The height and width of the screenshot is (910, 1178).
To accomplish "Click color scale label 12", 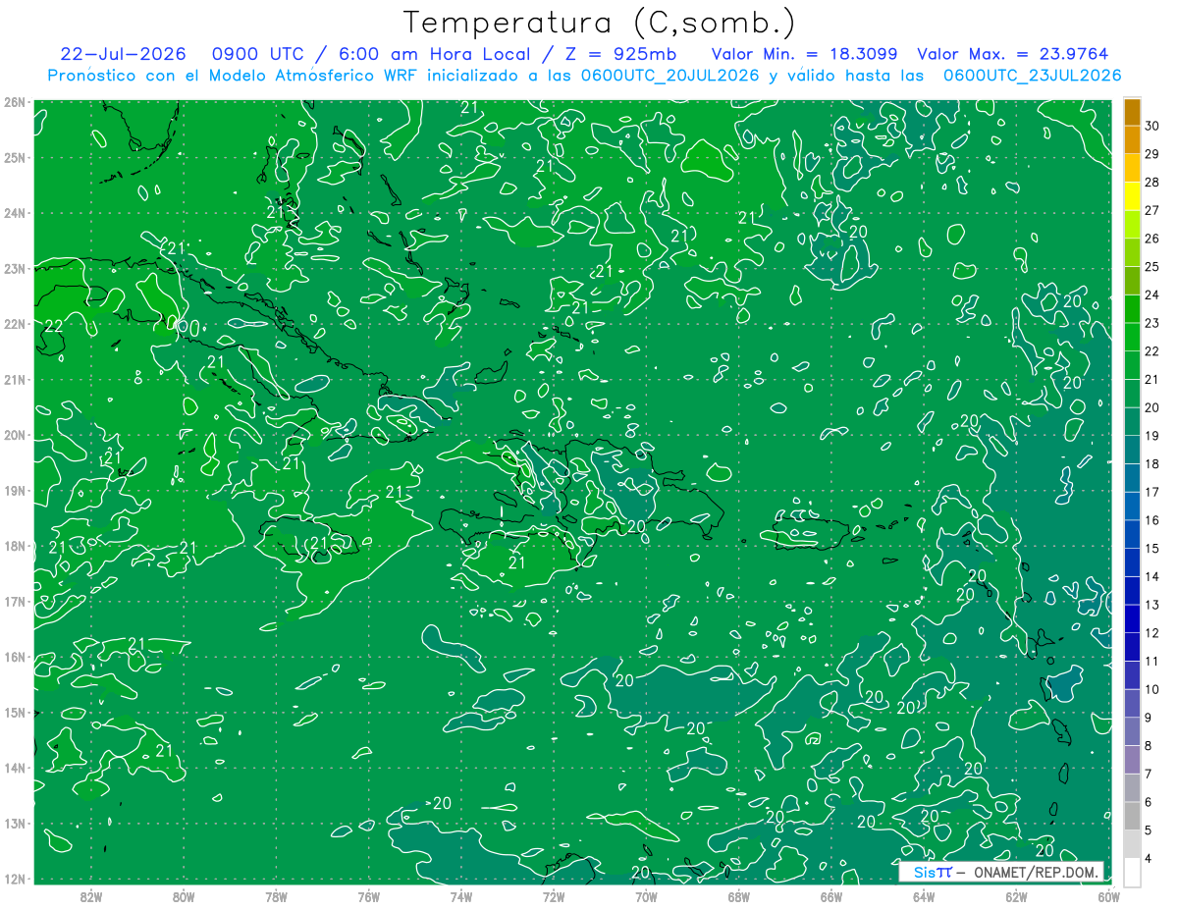I will [x=1152, y=633].
